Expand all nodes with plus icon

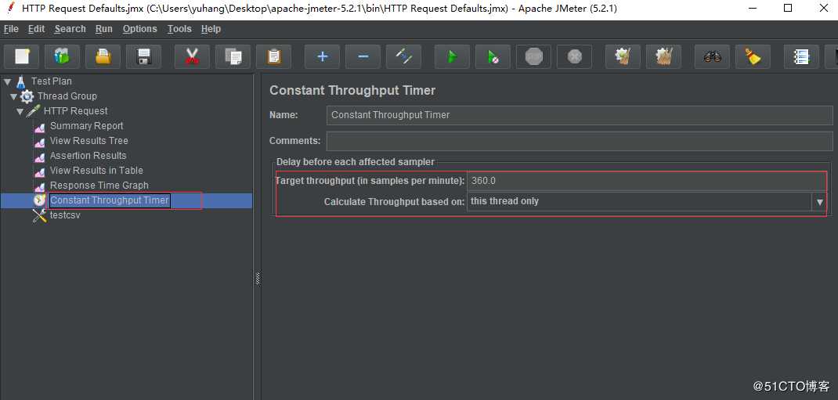[x=322, y=56]
